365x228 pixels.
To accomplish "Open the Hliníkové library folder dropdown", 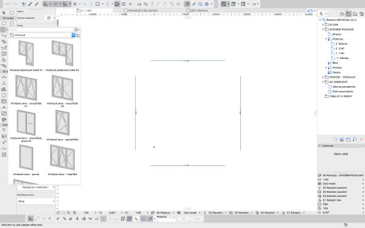I will (x=73, y=35).
